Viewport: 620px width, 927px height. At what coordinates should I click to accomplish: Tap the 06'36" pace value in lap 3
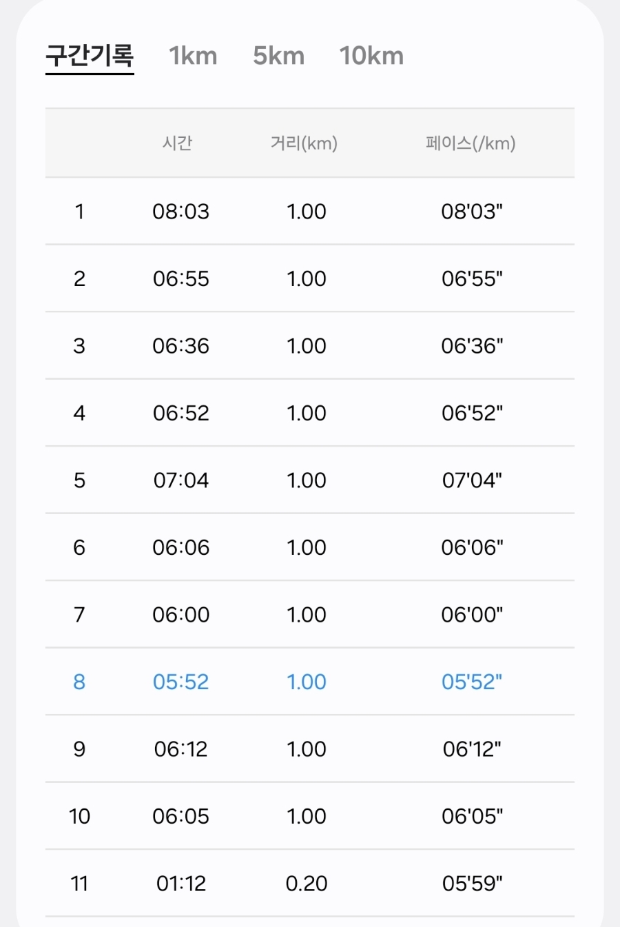pos(472,345)
